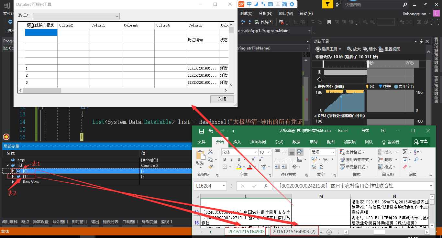
Task: Click the Excel 共享 share button
Action: click(421, 142)
